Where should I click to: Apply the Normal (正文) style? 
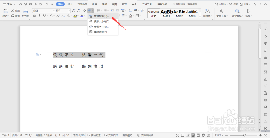point(154,13)
